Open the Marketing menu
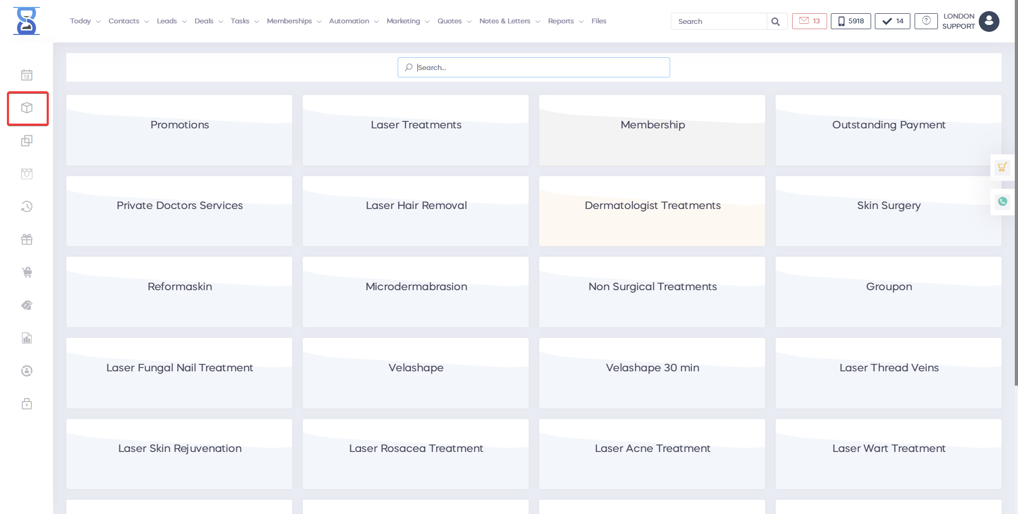 407,21
